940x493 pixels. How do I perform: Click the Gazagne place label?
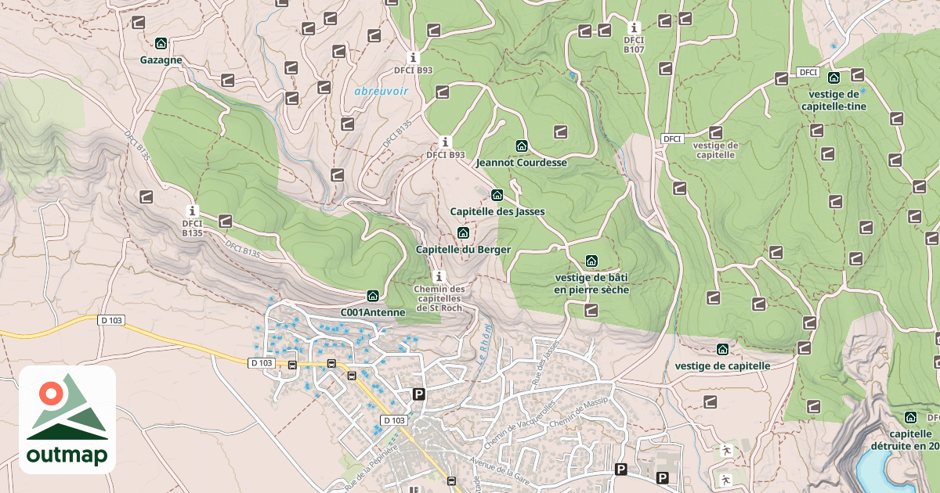click(161, 59)
